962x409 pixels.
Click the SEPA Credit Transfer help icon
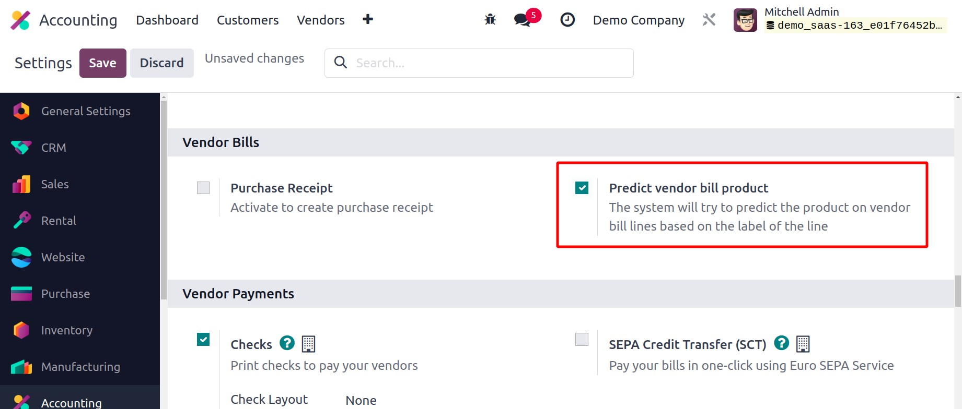(781, 343)
